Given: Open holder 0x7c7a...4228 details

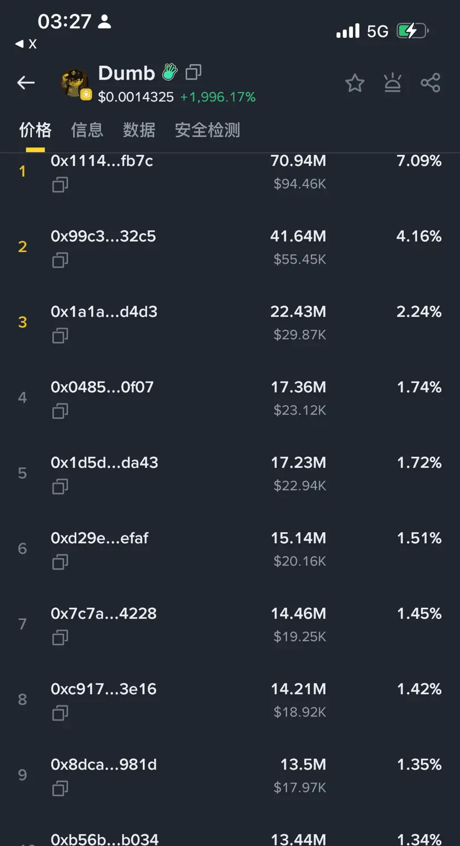Looking at the screenshot, I should (x=230, y=624).
